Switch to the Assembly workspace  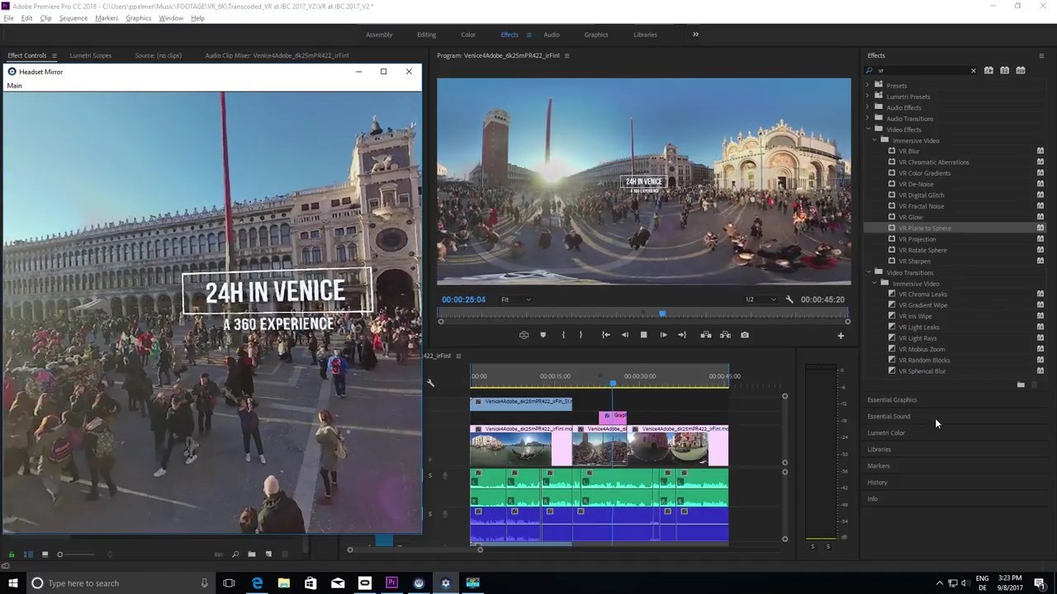379,35
